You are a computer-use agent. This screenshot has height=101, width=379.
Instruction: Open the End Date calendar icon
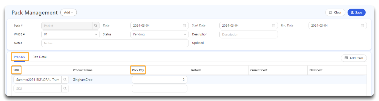coord(362,26)
